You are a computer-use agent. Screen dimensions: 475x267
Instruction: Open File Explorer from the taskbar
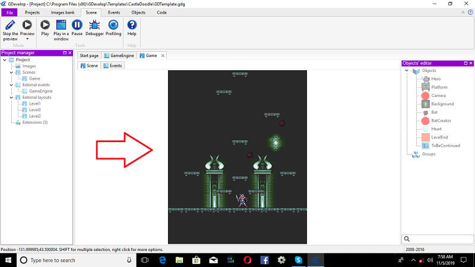point(179,260)
